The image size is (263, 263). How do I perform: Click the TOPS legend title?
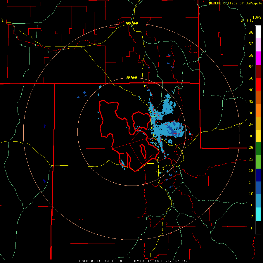(257, 18)
